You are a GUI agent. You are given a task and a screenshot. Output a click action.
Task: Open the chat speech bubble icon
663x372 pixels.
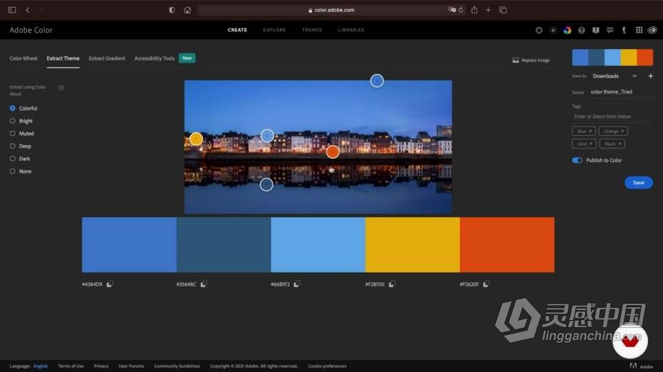tap(610, 30)
